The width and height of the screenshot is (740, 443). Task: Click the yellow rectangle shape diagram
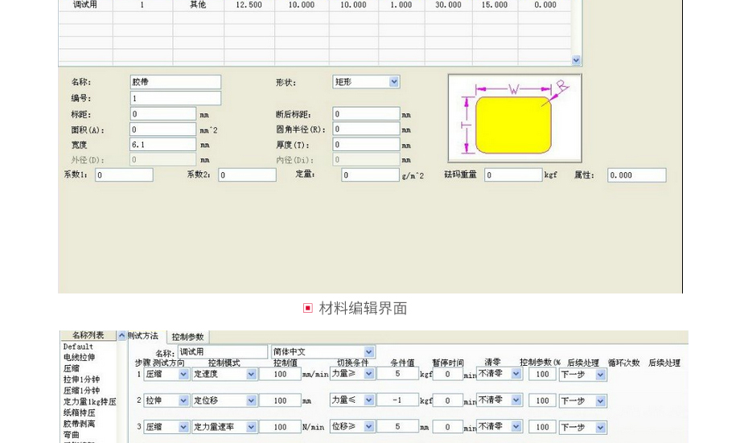(x=513, y=125)
